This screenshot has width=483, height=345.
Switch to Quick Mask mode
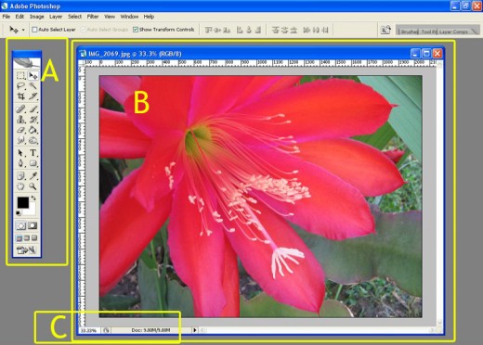tap(33, 226)
